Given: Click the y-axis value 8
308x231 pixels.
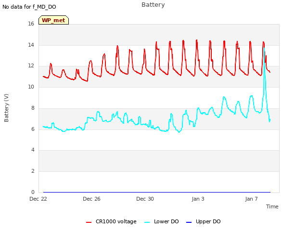Looking at the screenshot, I should [x=33, y=108].
